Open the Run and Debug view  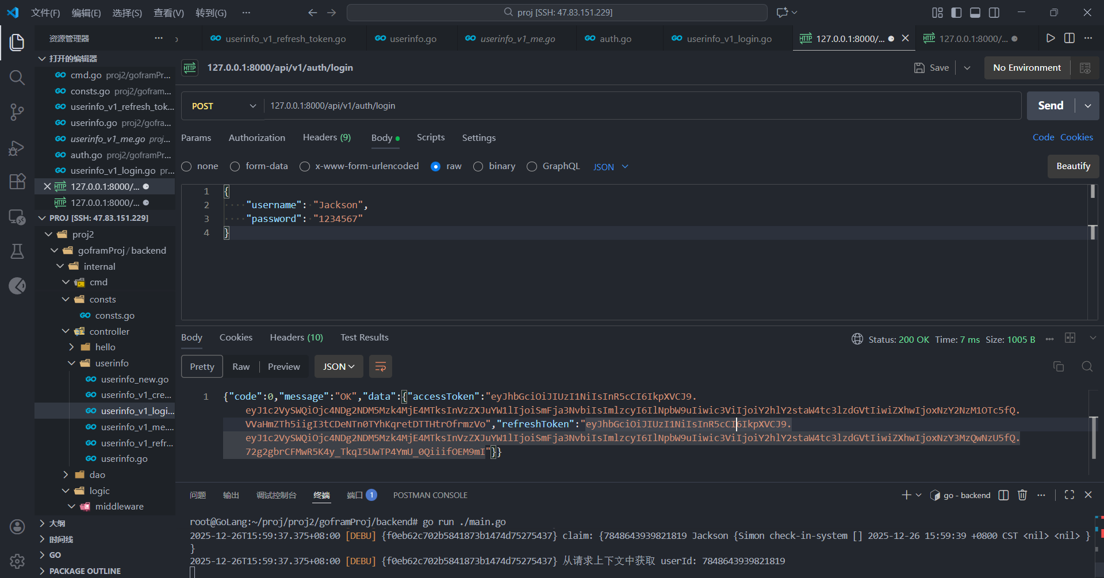[x=17, y=148]
